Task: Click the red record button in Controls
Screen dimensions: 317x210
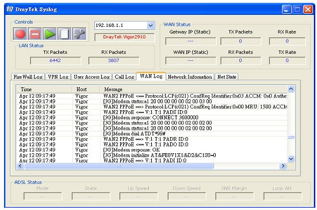Action: [20, 34]
